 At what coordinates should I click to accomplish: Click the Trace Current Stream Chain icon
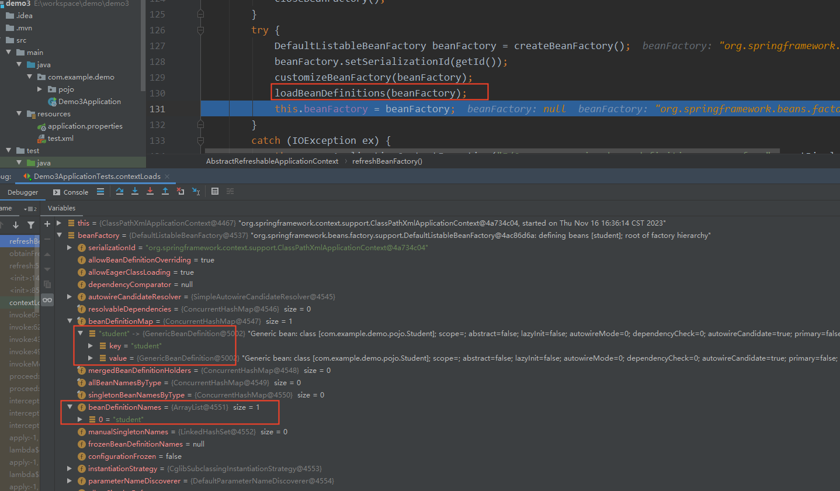230,191
